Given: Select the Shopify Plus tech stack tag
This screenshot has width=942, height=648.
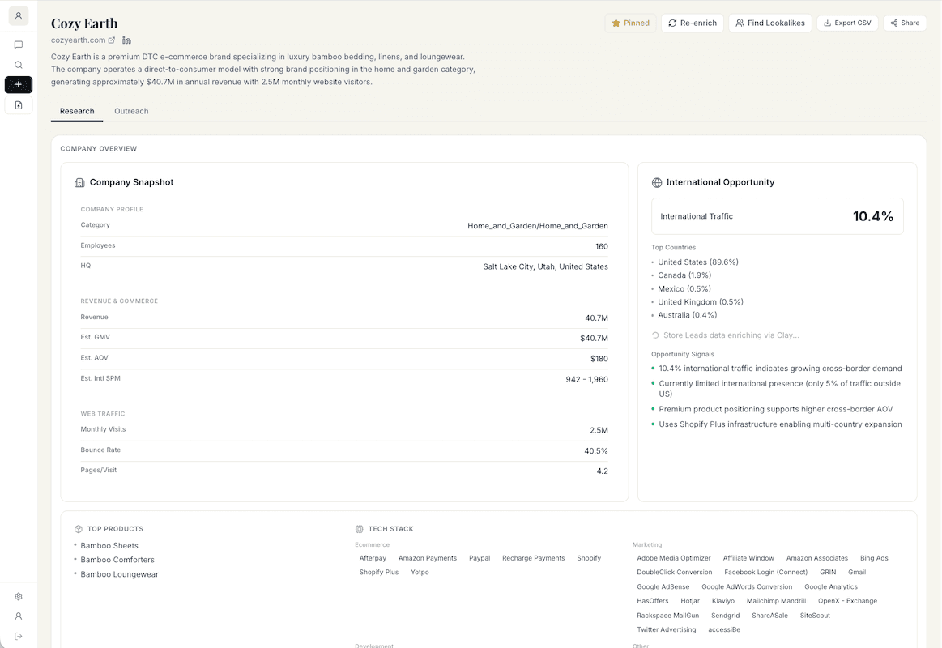Looking at the screenshot, I should (x=378, y=572).
